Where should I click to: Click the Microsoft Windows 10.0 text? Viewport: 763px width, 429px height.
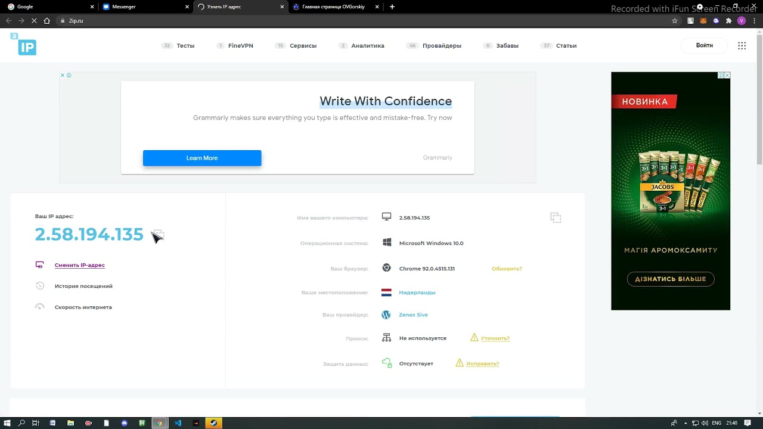coord(431,243)
